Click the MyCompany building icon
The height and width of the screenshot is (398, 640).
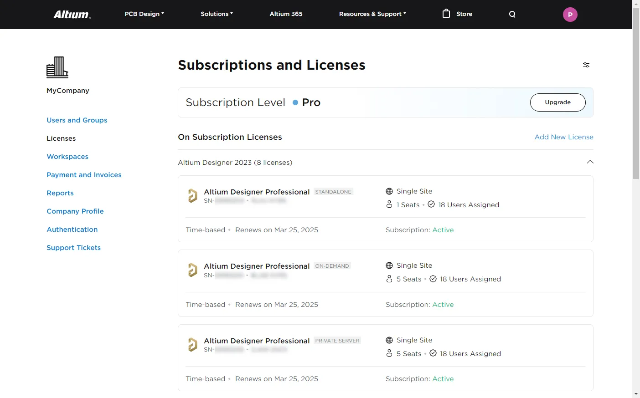coord(57,67)
